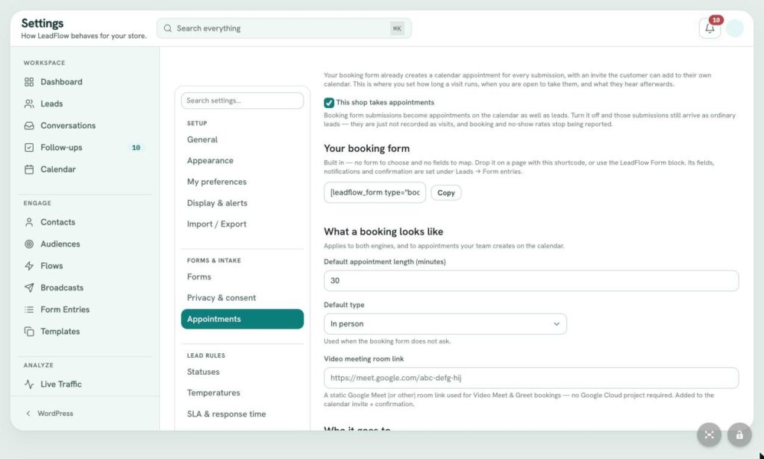Click the LEAD RULES section label
This screenshot has height=459, width=764.
click(206, 356)
